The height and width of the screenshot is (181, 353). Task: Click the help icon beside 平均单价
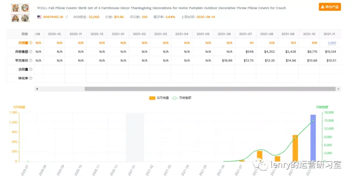31,60
